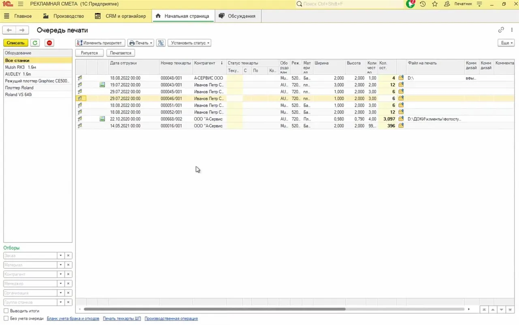Click the user icon next to Печатник
The image size is (519, 325).
click(447, 4)
